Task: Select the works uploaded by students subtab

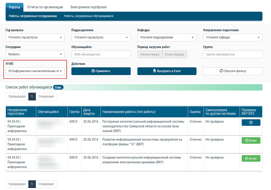Action: point(89,16)
